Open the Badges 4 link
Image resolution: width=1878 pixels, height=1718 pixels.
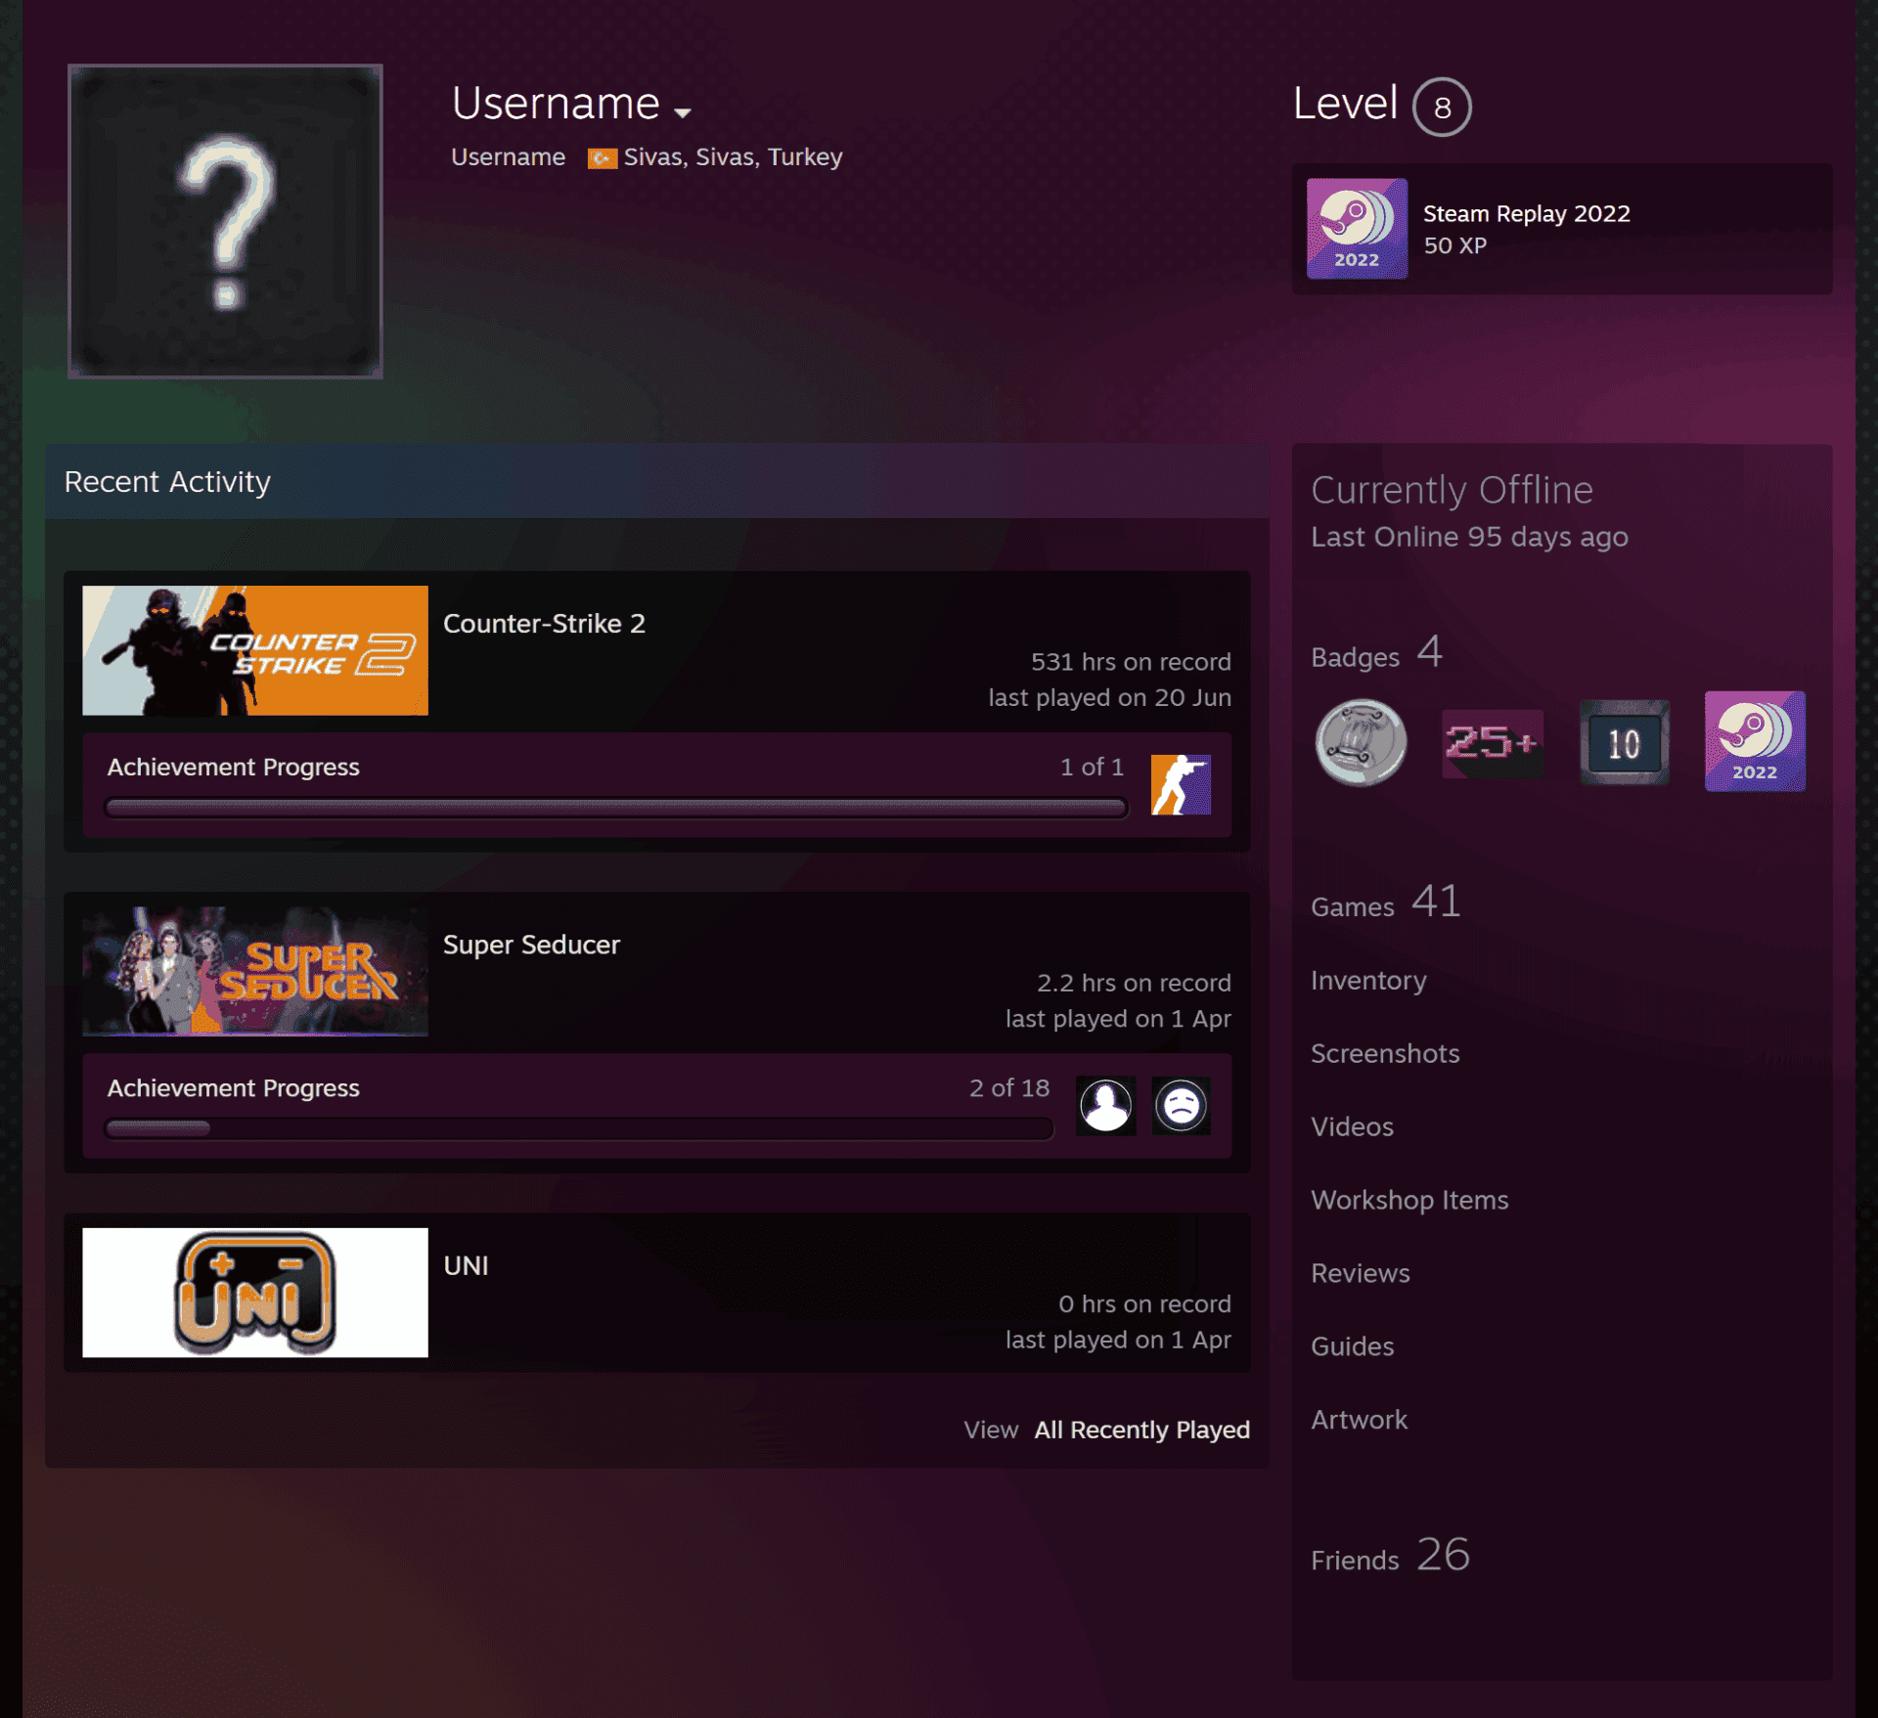[x=1377, y=653]
